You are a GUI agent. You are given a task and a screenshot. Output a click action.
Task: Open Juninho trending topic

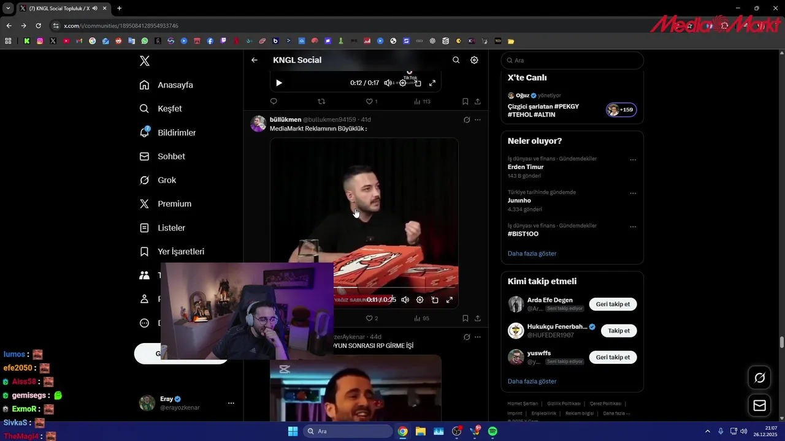519,200
